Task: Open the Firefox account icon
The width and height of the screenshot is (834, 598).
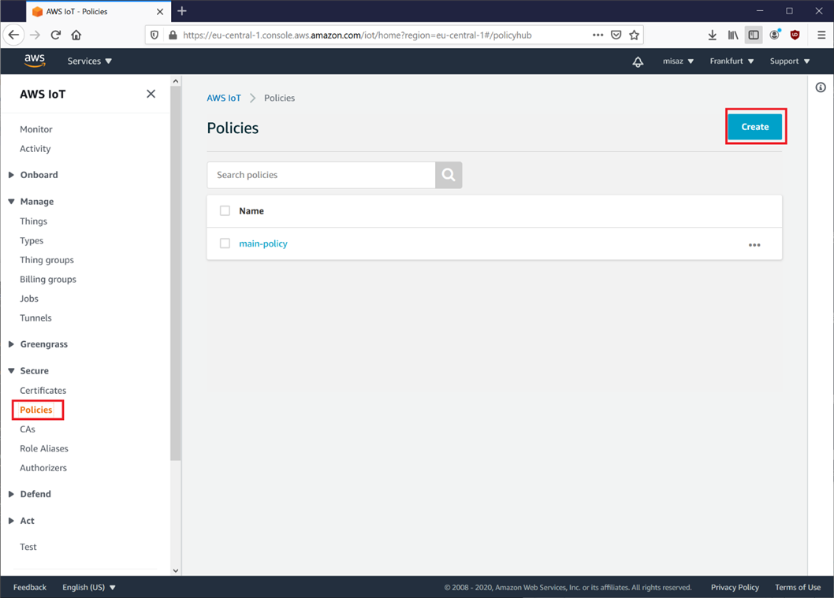Action: 774,35
